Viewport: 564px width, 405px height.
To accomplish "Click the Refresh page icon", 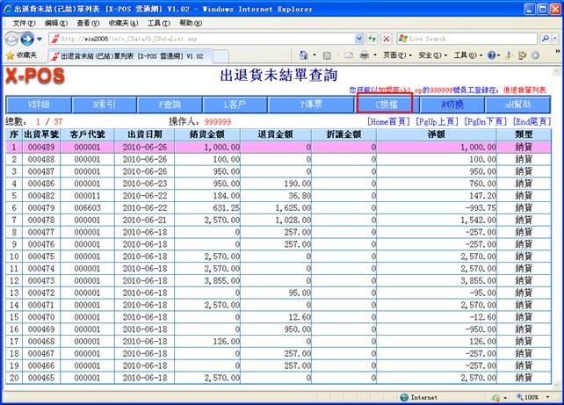I will (372, 39).
